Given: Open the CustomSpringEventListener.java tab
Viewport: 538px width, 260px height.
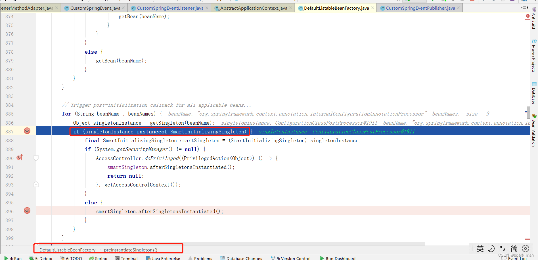Looking at the screenshot, I should [170, 8].
